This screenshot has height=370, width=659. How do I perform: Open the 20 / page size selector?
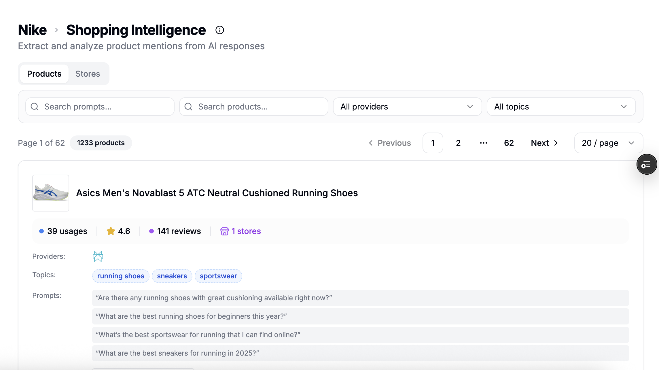(608, 143)
